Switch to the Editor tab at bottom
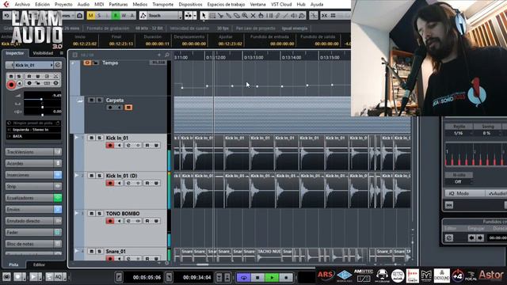 coord(39,264)
